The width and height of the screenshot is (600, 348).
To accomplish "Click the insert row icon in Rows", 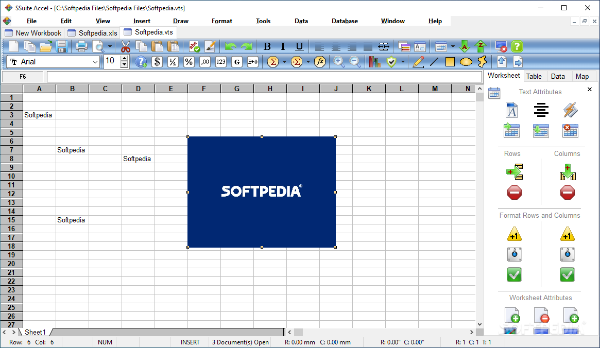I will click(515, 172).
